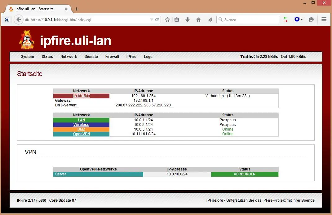Click the VPN section heading
Screen dimensions: 332x215
point(30,152)
